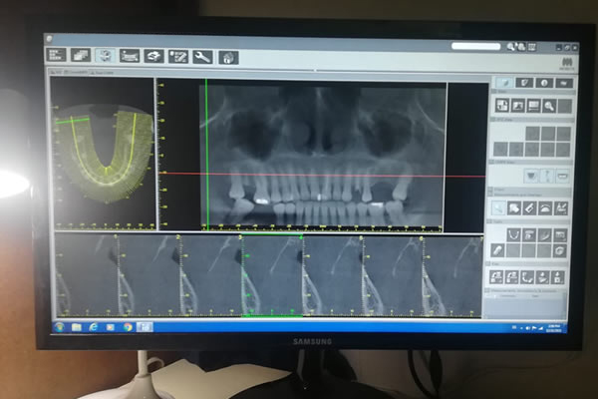This screenshot has height=399, width=598.
Task: Click the curved arch icon in bottom row
Action: [527, 277]
